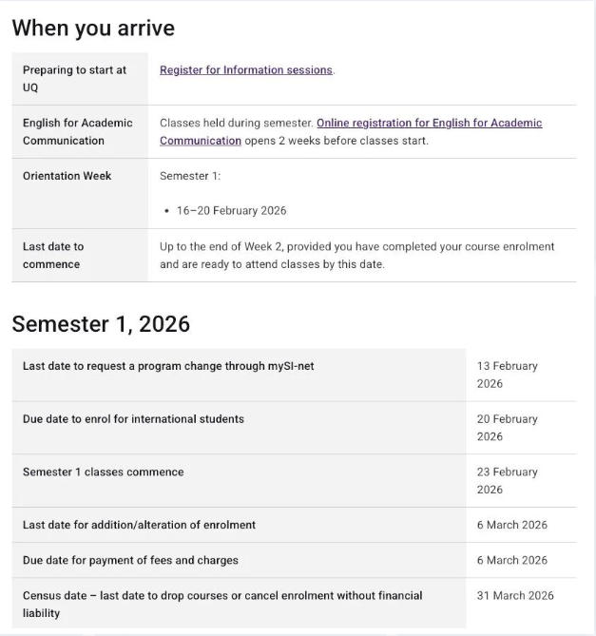This screenshot has height=636, width=596.
Task: Click the 'Semester 1, 2026' heading
Action: click(101, 324)
